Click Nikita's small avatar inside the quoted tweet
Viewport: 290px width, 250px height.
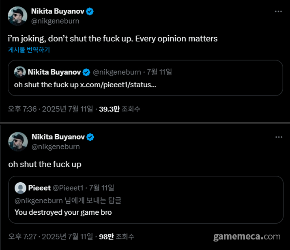pos(19,72)
